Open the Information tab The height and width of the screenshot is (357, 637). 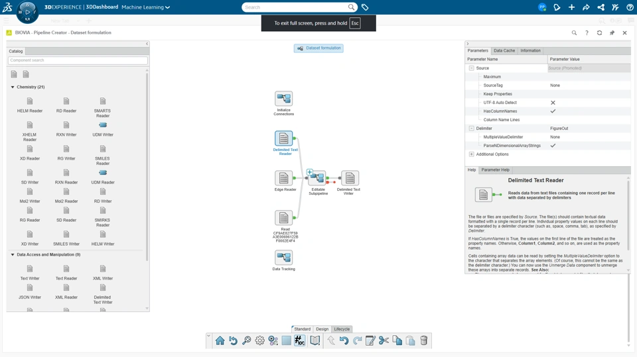click(x=530, y=51)
